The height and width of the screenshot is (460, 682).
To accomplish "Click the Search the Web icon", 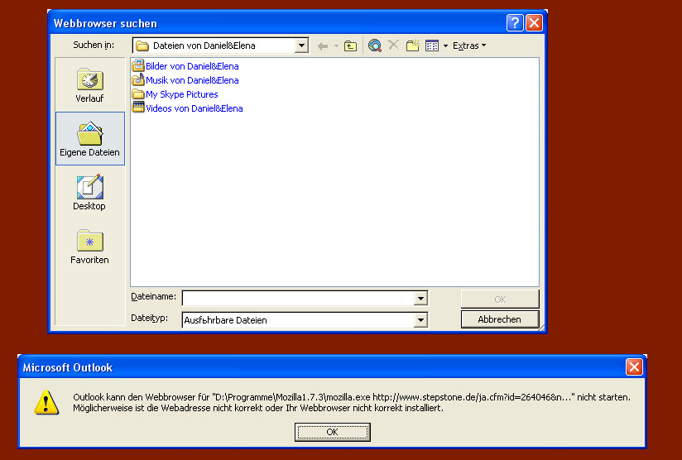I will pyautogui.click(x=374, y=46).
